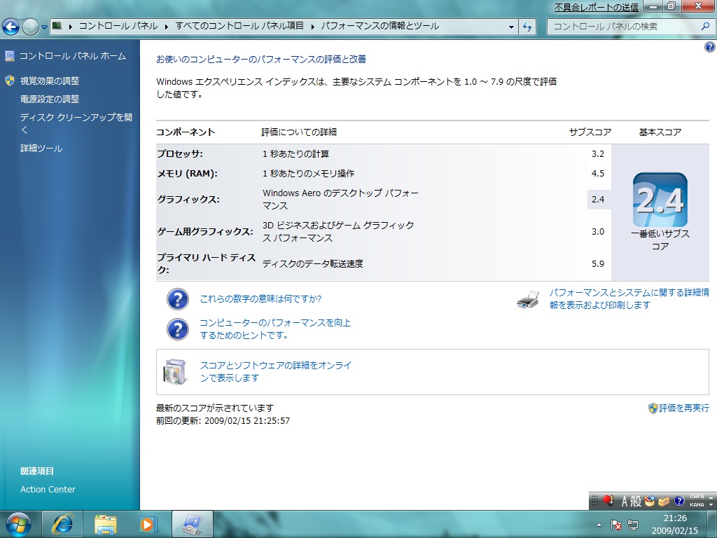Open コントロール パネル ホーム
The height and width of the screenshot is (538, 717).
72,56
